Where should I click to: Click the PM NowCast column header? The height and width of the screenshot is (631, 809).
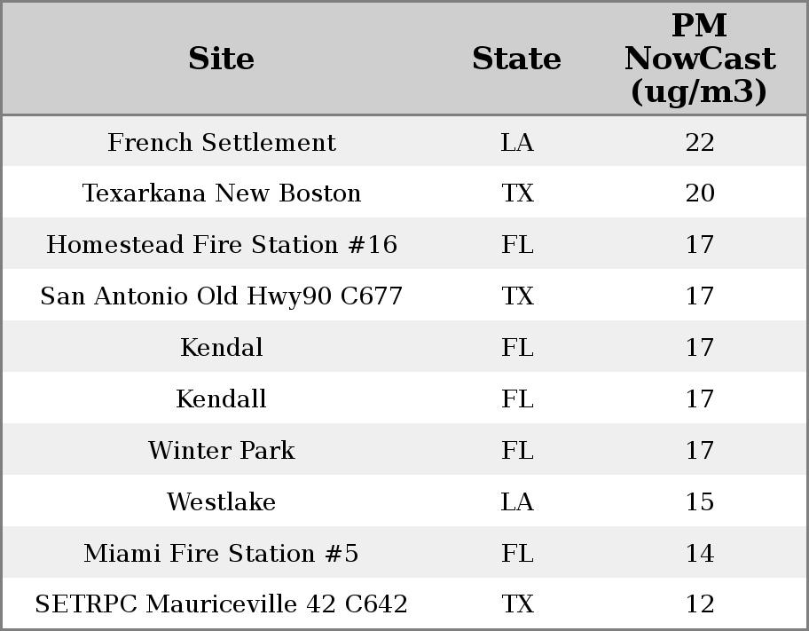tap(699, 59)
